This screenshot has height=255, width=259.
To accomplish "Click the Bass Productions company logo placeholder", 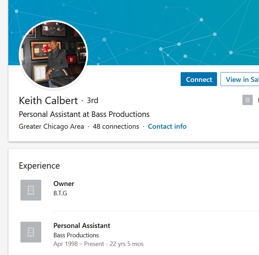I will (x=31, y=232).
